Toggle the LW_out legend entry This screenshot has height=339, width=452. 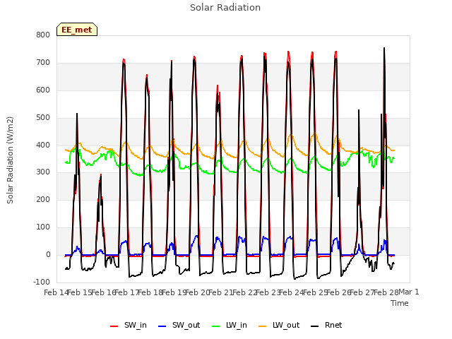(x=279, y=325)
